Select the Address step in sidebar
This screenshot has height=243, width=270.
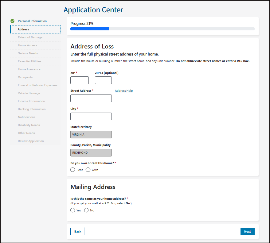coord(24,29)
